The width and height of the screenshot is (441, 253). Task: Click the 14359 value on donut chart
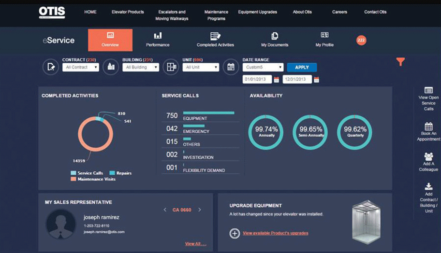(x=79, y=161)
